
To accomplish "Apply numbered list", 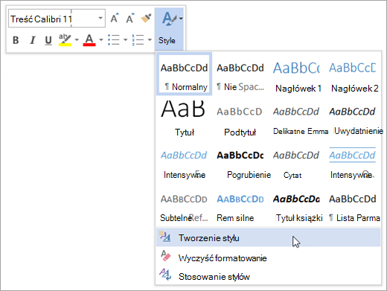I will [x=138, y=40].
